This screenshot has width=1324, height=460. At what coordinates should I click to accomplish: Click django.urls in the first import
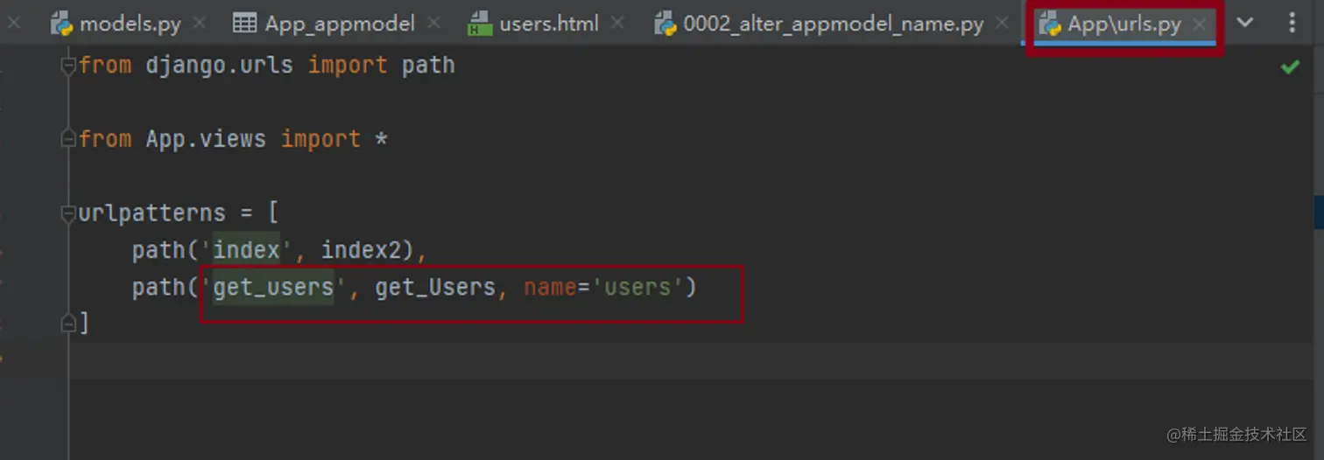click(x=220, y=66)
